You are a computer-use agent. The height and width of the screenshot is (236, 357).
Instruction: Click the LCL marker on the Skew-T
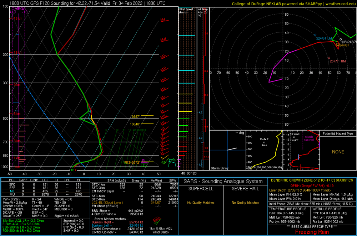[144, 165]
